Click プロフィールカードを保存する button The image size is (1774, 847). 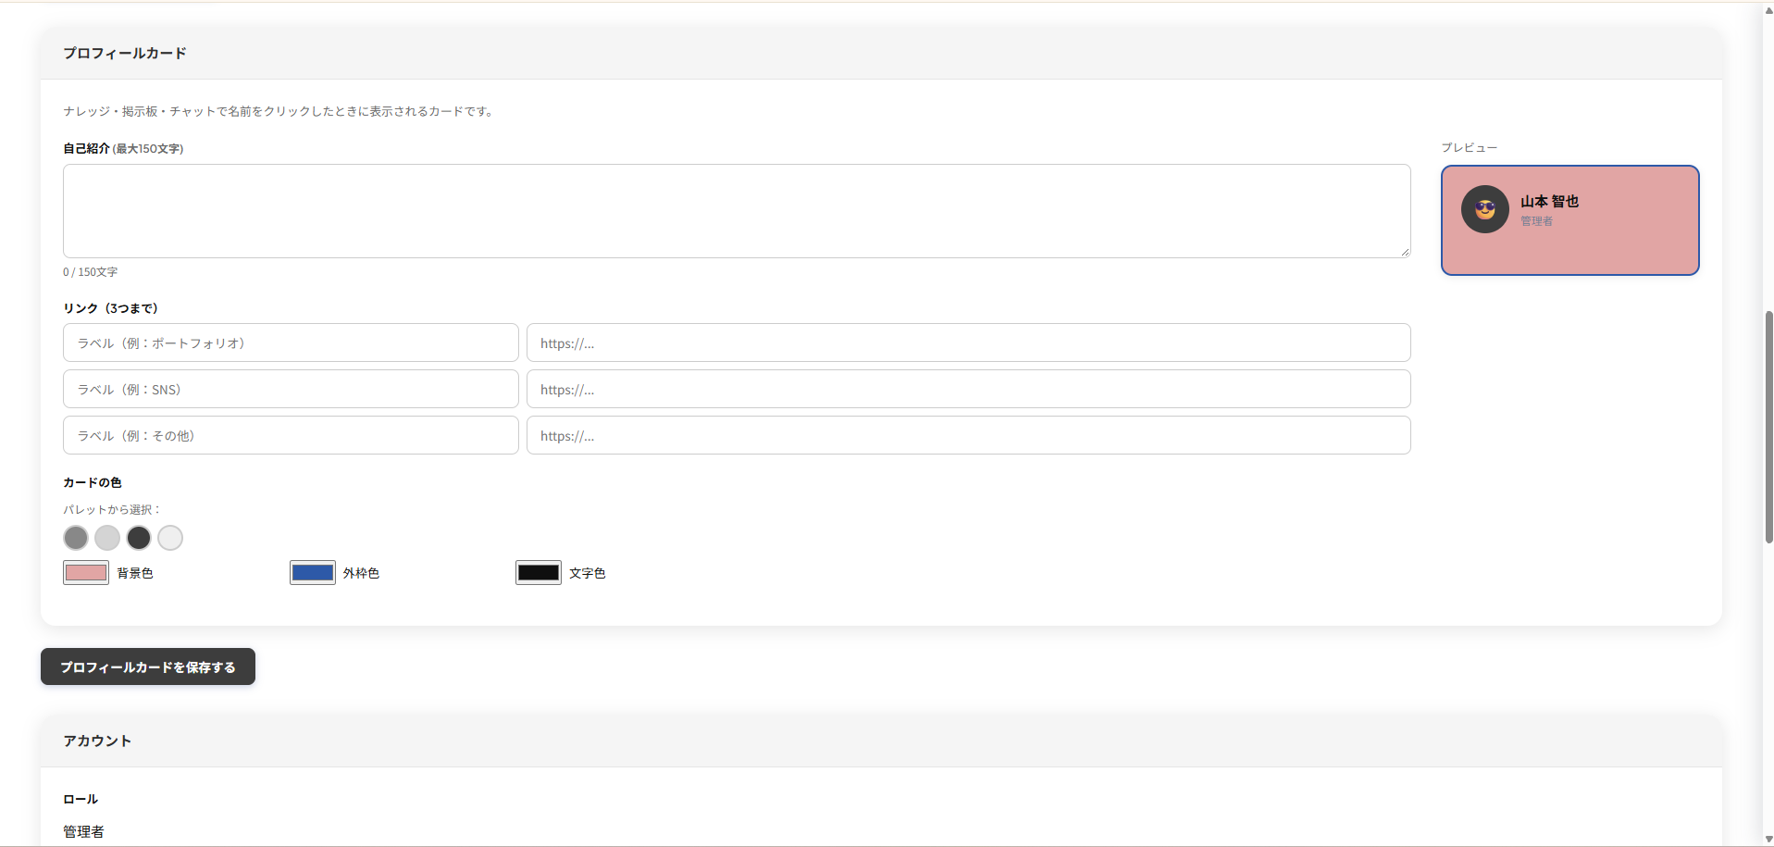point(148,666)
